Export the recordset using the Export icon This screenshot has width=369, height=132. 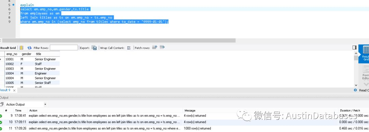(x=94, y=48)
